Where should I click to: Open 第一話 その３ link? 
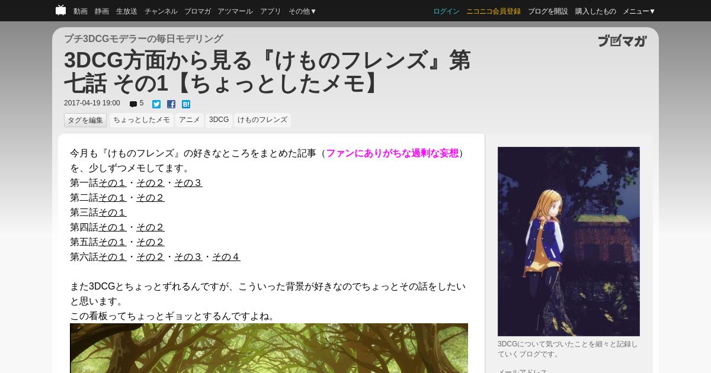(188, 183)
